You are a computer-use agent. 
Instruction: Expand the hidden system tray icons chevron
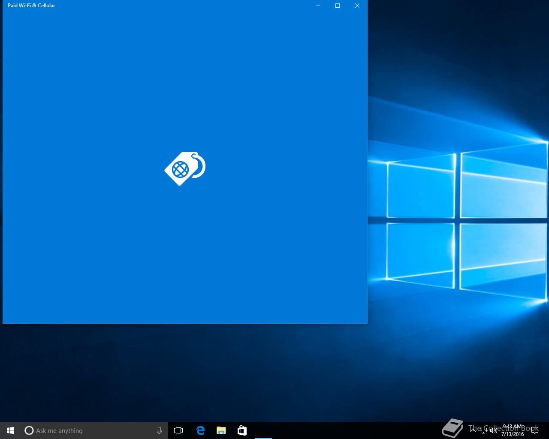(473, 430)
